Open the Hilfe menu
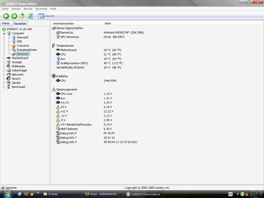This screenshot has width=264, height=198. point(53,9)
